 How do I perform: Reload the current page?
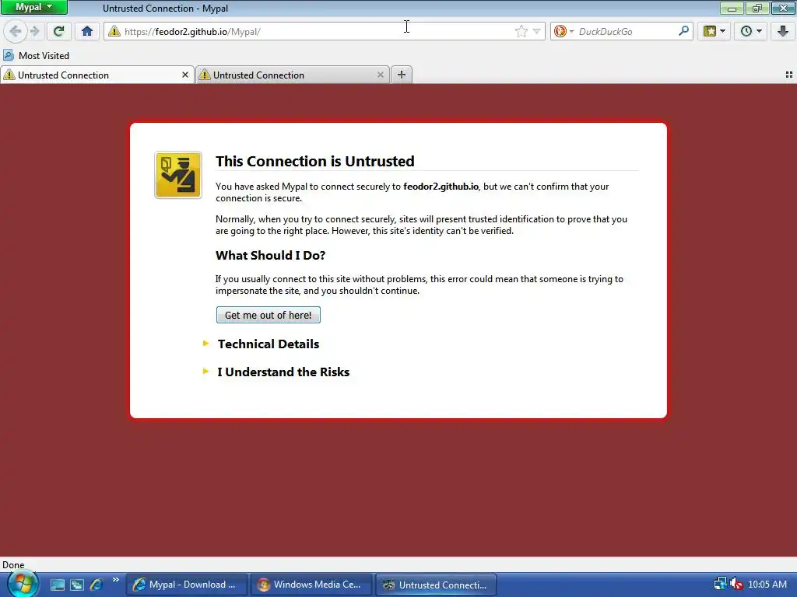tap(58, 31)
